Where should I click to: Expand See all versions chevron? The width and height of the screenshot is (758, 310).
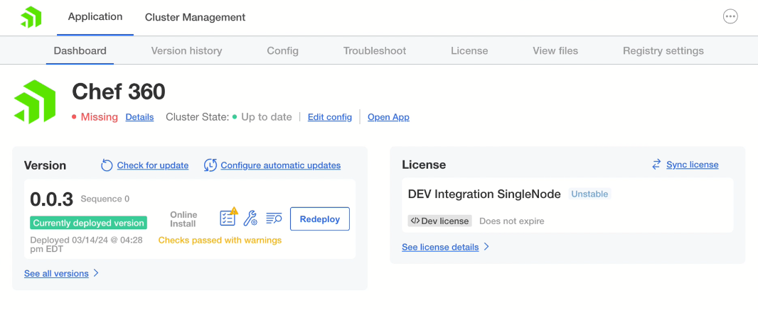96,273
